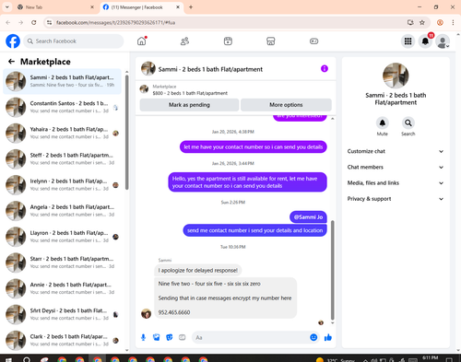Open the Marketplace storefront icon

pos(271,41)
